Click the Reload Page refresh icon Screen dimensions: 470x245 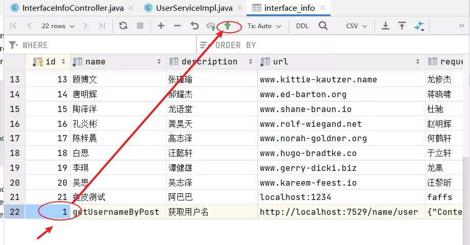[123, 26]
